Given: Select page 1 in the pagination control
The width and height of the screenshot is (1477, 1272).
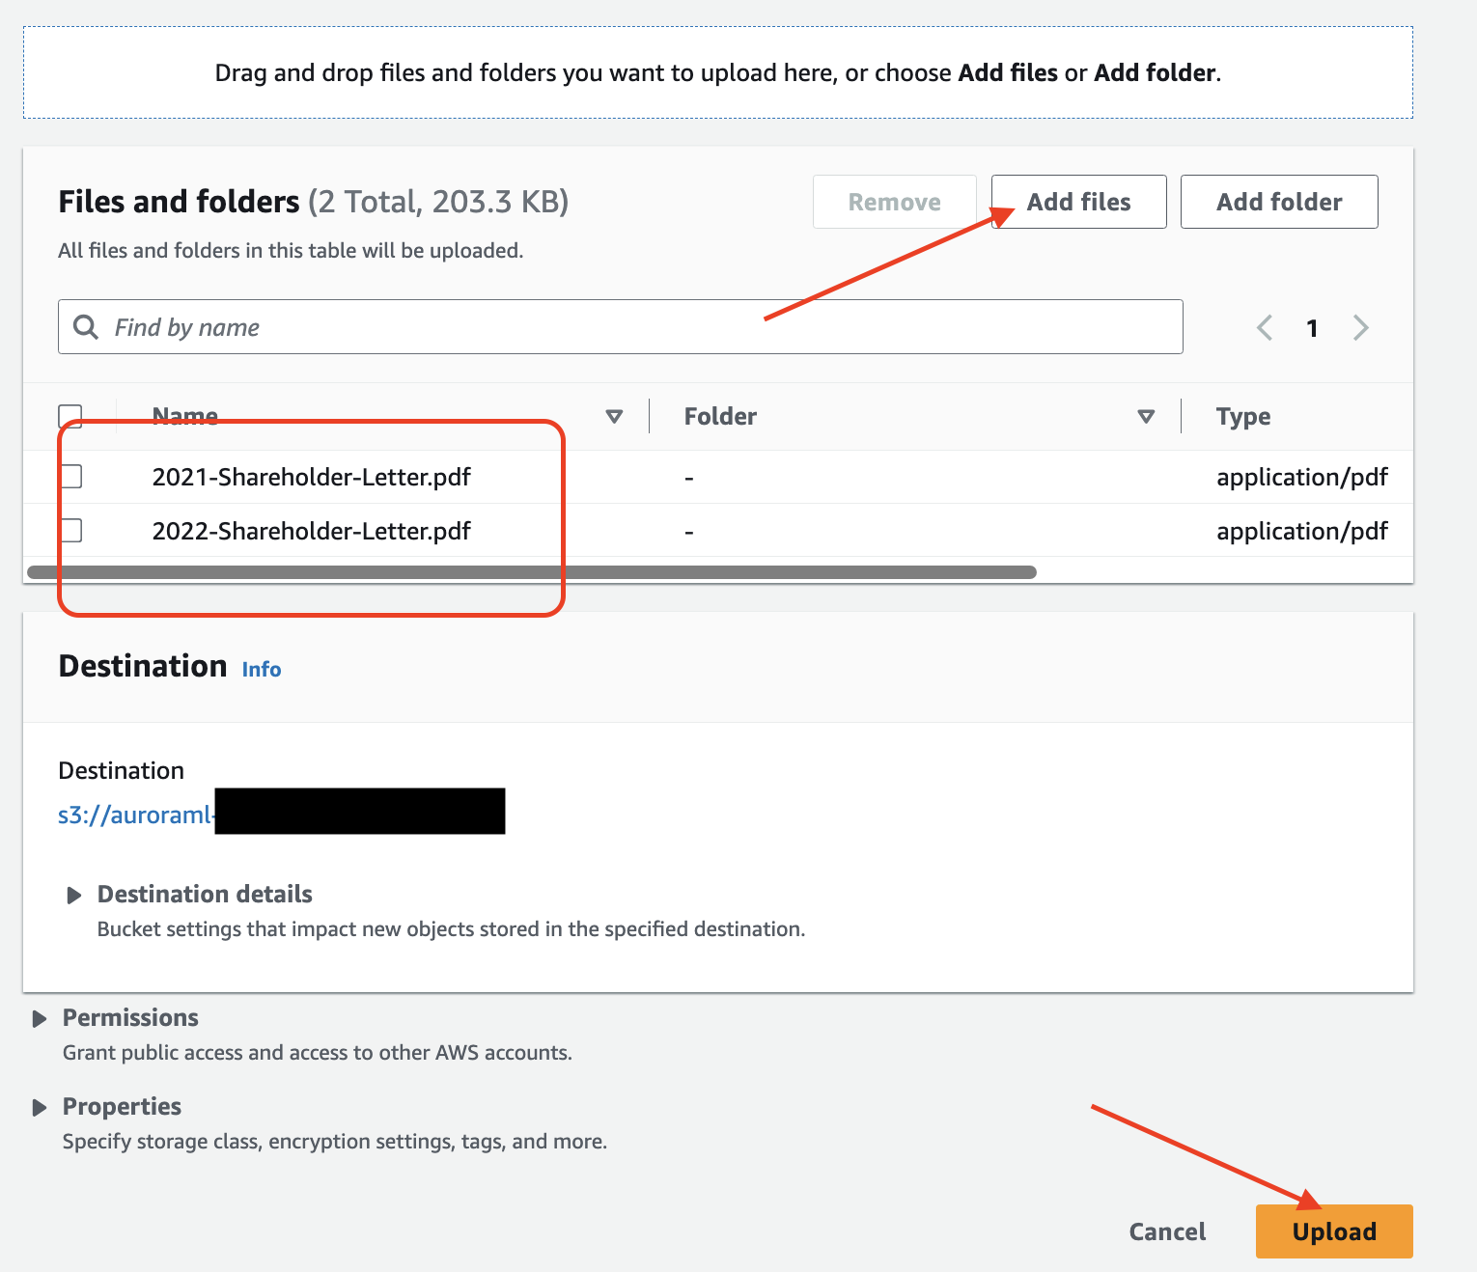Looking at the screenshot, I should click(x=1313, y=327).
